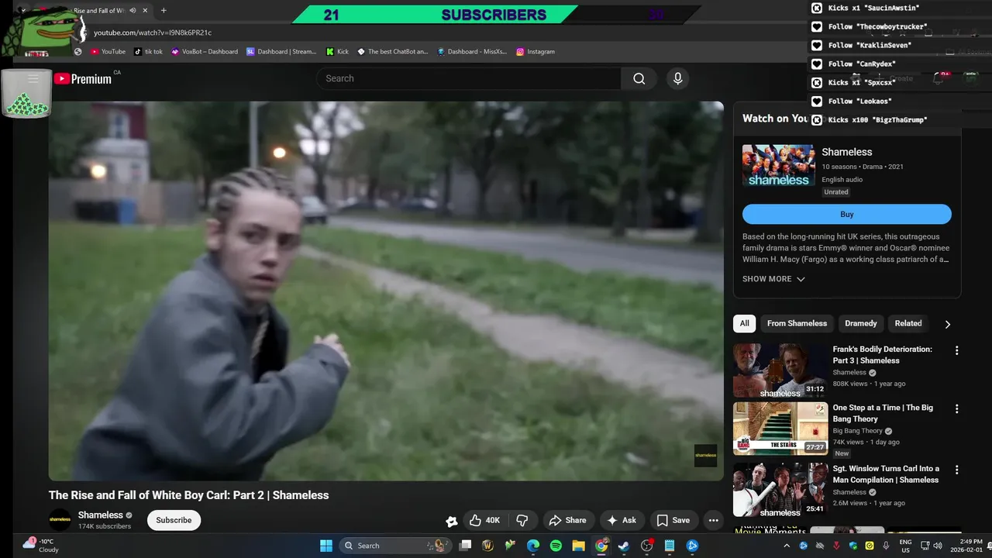The image size is (992, 558).
Task: Open the Windows Start menu
Action: (x=326, y=546)
